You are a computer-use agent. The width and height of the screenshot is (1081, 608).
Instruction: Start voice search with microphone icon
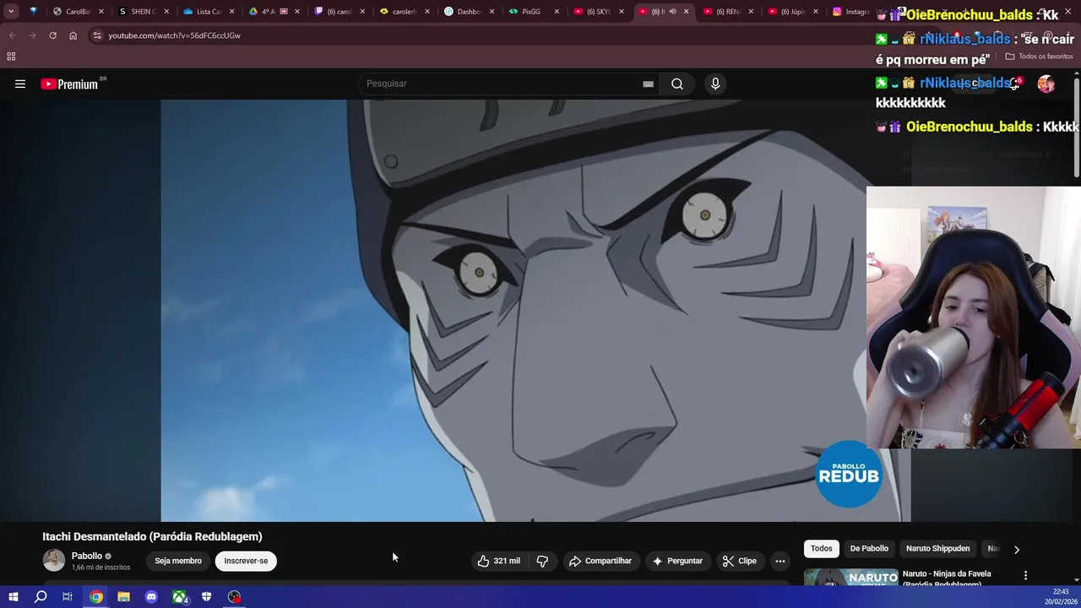coord(715,84)
